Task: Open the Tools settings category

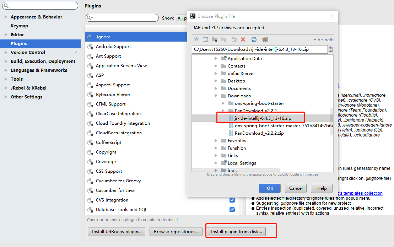Action: point(17,79)
